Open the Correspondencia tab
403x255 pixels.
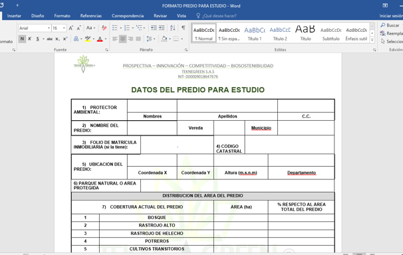(x=128, y=16)
